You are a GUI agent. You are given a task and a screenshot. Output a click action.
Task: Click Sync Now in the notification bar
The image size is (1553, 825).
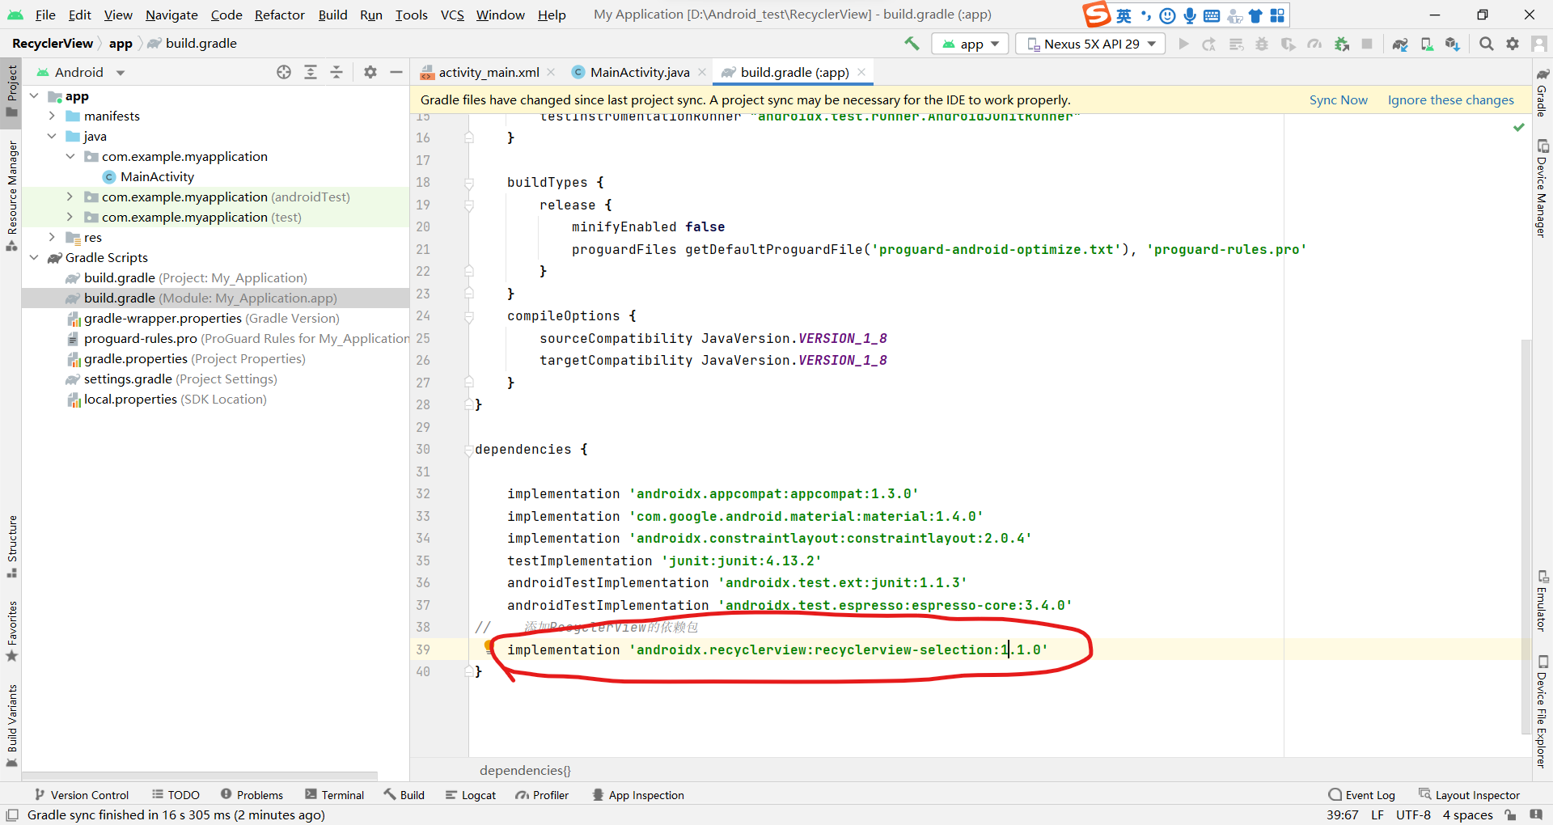[x=1338, y=99]
